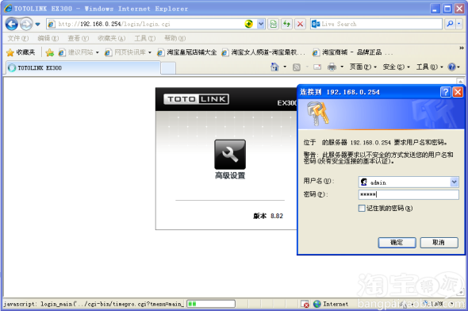Open the 淘宝皇冠店铺大全 bookmark
468x311 pixels.
click(x=187, y=52)
